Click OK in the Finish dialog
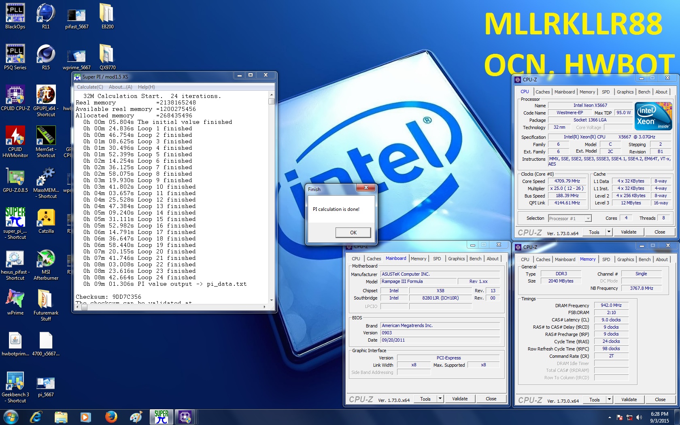The height and width of the screenshot is (425, 680). (353, 232)
